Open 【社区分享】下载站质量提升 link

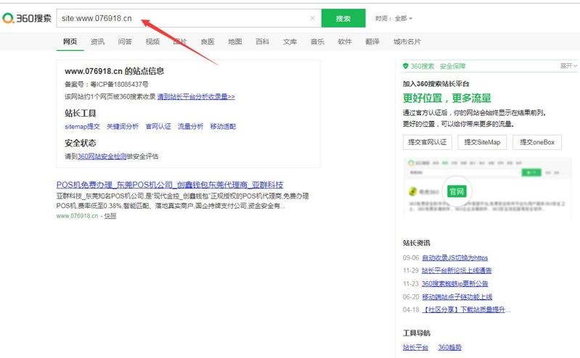click(466, 309)
